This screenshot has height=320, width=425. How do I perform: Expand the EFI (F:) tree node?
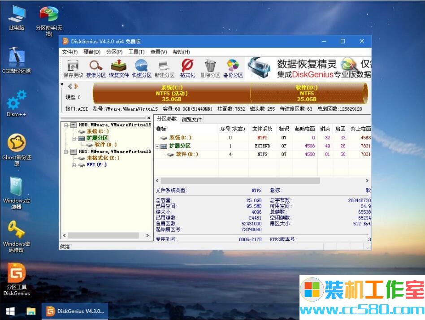pyautogui.click(x=74, y=165)
